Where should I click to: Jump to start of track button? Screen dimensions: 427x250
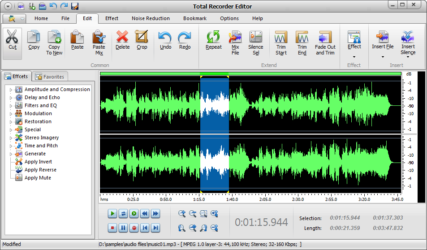[x=145, y=228]
